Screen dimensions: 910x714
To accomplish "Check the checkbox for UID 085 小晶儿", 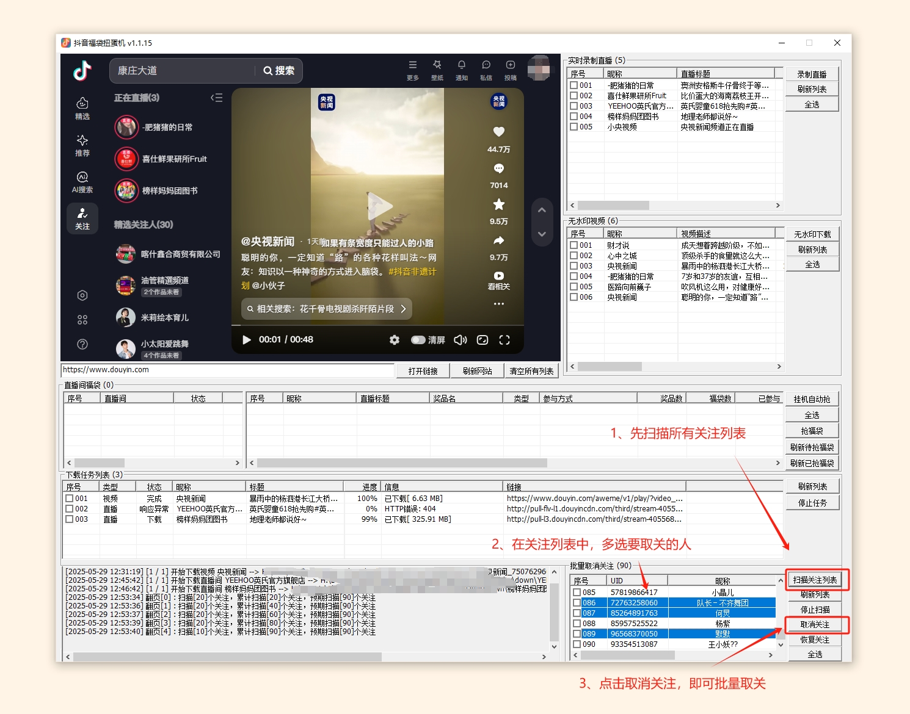I will click(x=577, y=592).
